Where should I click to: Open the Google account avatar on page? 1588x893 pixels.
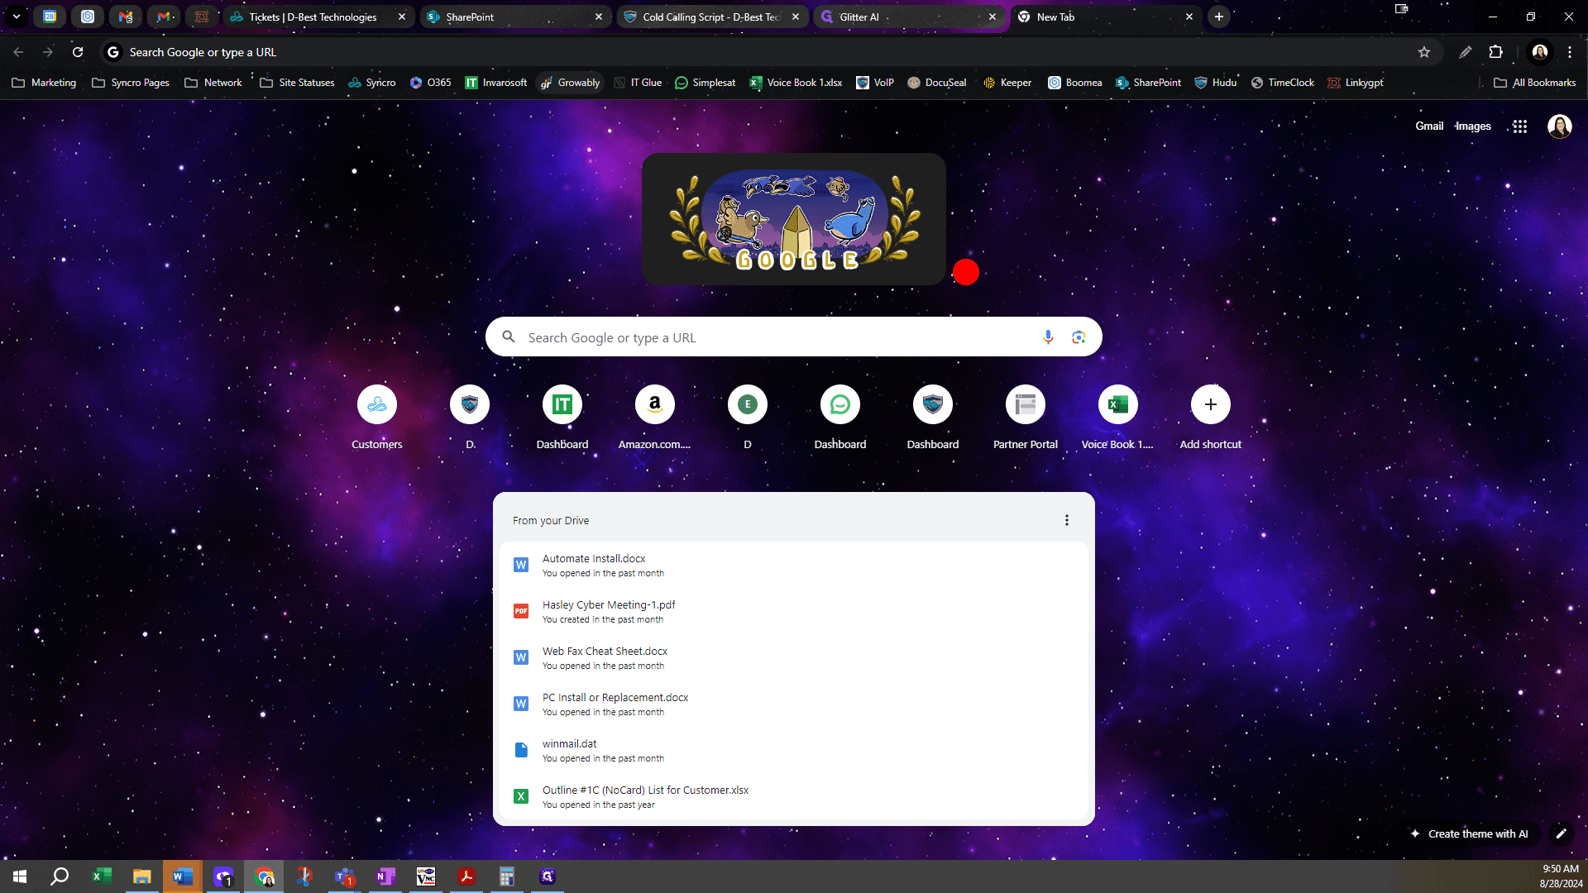[x=1560, y=127]
